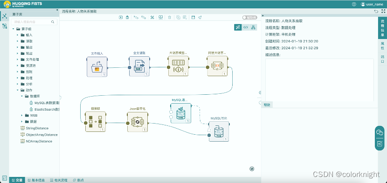Click the home icon in canvas toolbar
Screen dimensions: 387x183
[127, 18]
